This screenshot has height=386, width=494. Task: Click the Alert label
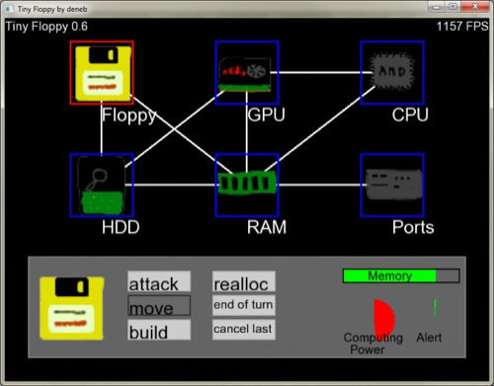click(429, 338)
